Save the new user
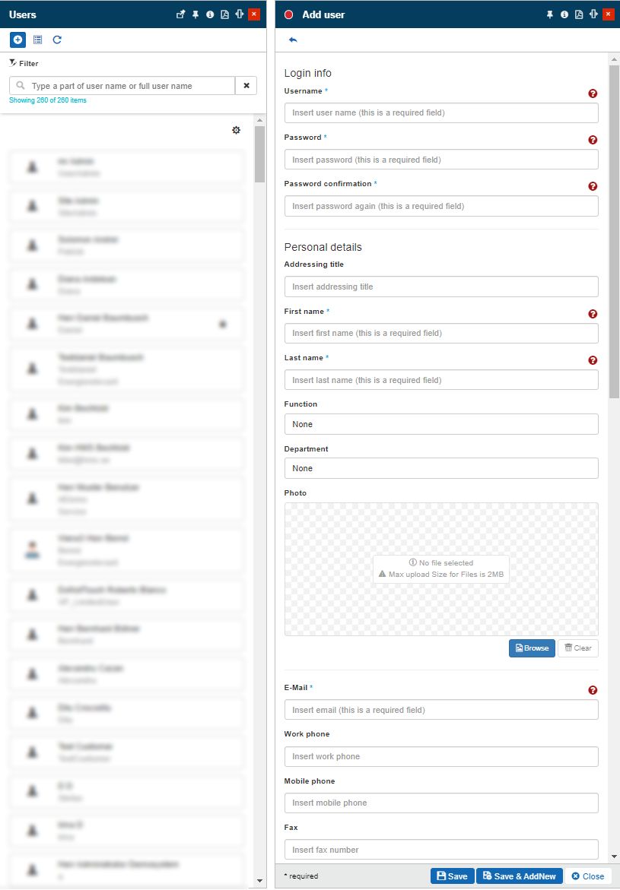 (452, 876)
